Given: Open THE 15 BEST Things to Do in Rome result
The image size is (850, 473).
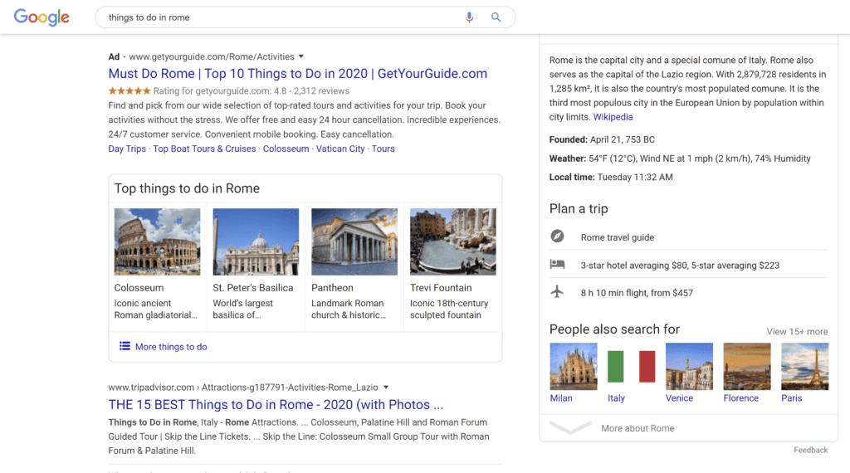Looking at the screenshot, I should [x=276, y=405].
